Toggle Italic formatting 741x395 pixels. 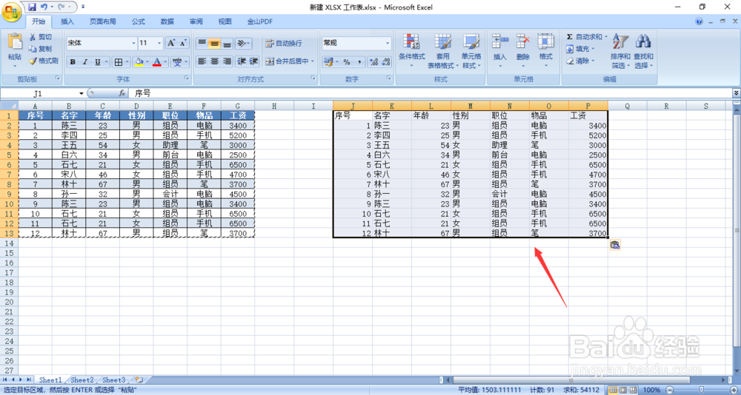[85, 62]
